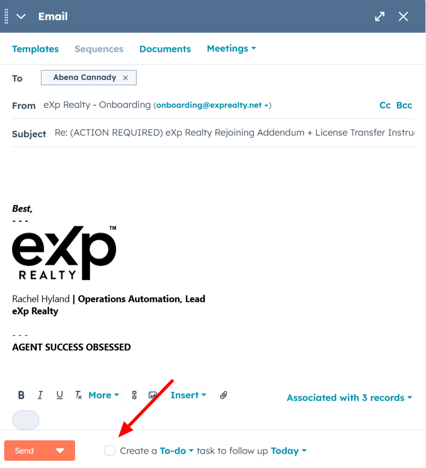The width and height of the screenshot is (426, 468).
Task: Enable the follow-up task checkbox
Action: coord(110,450)
